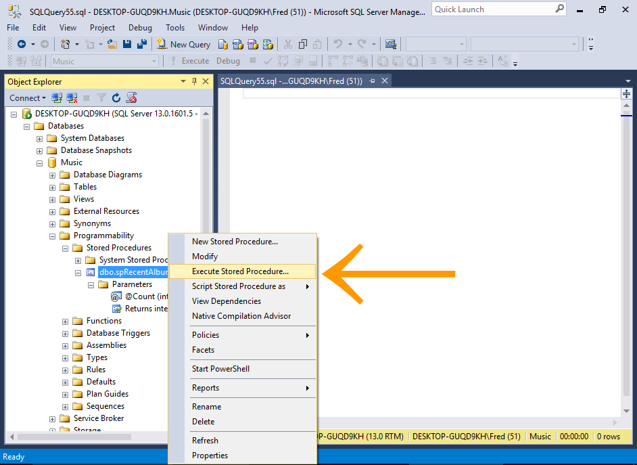Expand the Tables folder node

(x=53, y=187)
